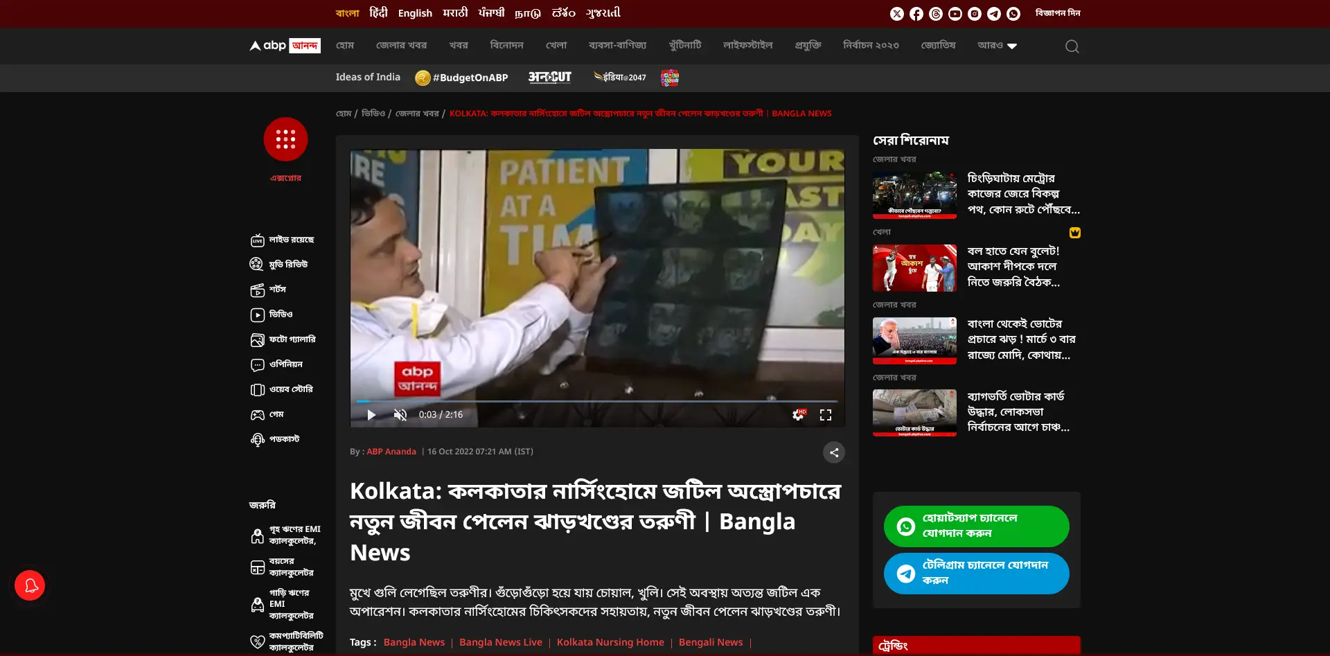Expand the আরও dropdown menu
This screenshot has height=656, width=1330.
(x=997, y=46)
